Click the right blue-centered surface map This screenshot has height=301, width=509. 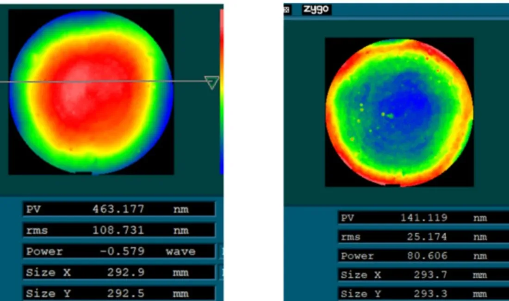(x=399, y=113)
